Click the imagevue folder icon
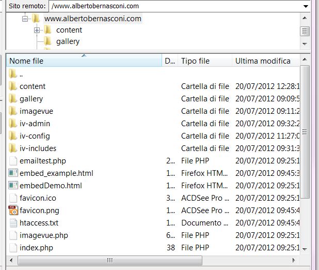Image resolution: width=319 pixels, height=270 pixels. (x=12, y=111)
